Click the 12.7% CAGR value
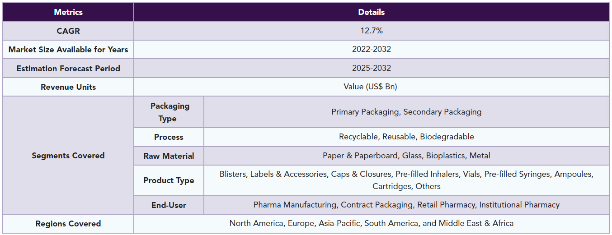The width and height of the screenshot is (612, 235). point(371,31)
